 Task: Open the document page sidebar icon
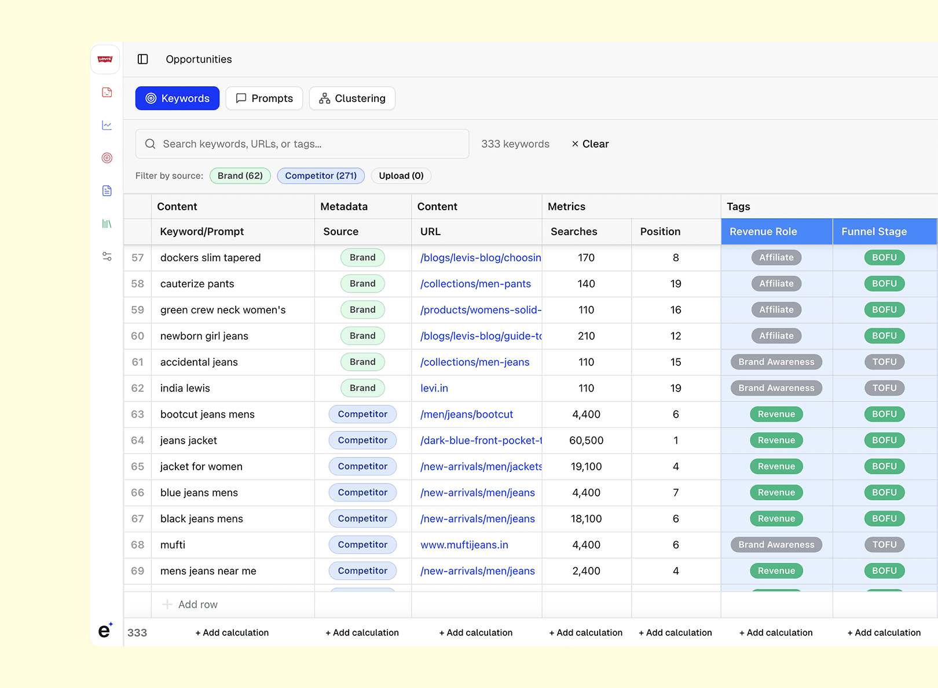(x=107, y=191)
